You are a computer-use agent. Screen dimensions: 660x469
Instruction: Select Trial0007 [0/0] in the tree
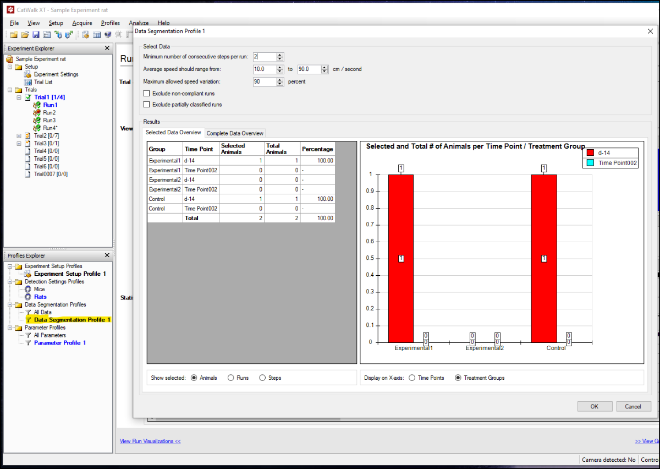[51, 174]
